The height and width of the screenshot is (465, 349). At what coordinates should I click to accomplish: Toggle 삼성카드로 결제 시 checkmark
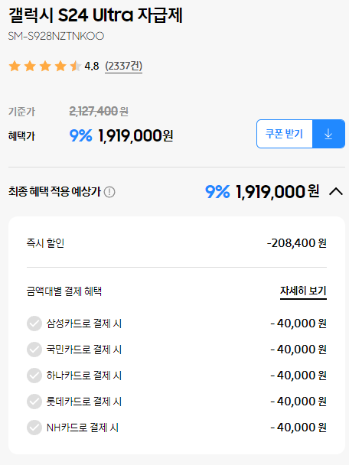pyautogui.click(x=34, y=324)
